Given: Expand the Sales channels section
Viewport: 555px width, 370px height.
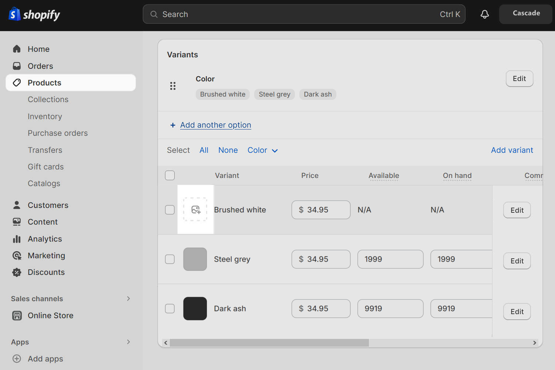Looking at the screenshot, I should [x=128, y=299].
